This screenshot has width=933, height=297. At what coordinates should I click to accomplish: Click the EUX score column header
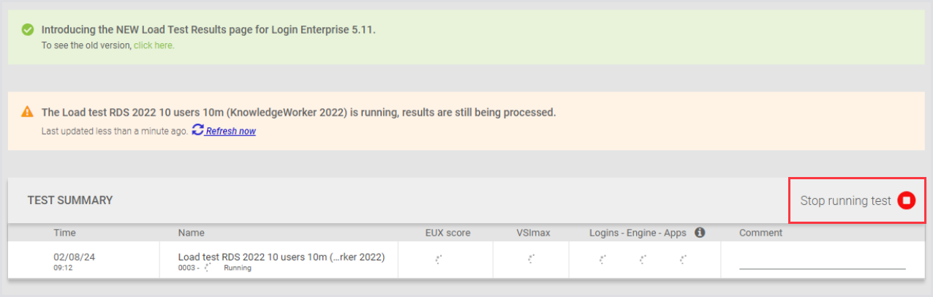point(447,233)
